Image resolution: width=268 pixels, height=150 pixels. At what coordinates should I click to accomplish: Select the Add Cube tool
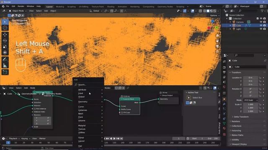[x=5, y=72]
